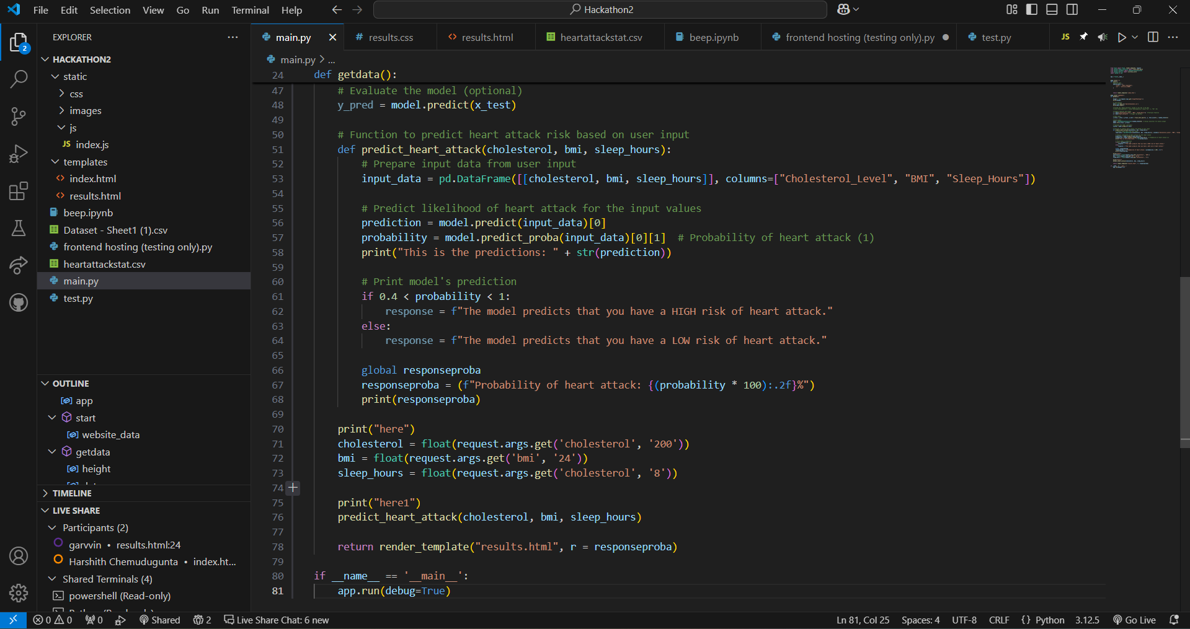1190x629 pixels.
Task: Open the Source Control view
Action: pyautogui.click(x=19, y=116)
